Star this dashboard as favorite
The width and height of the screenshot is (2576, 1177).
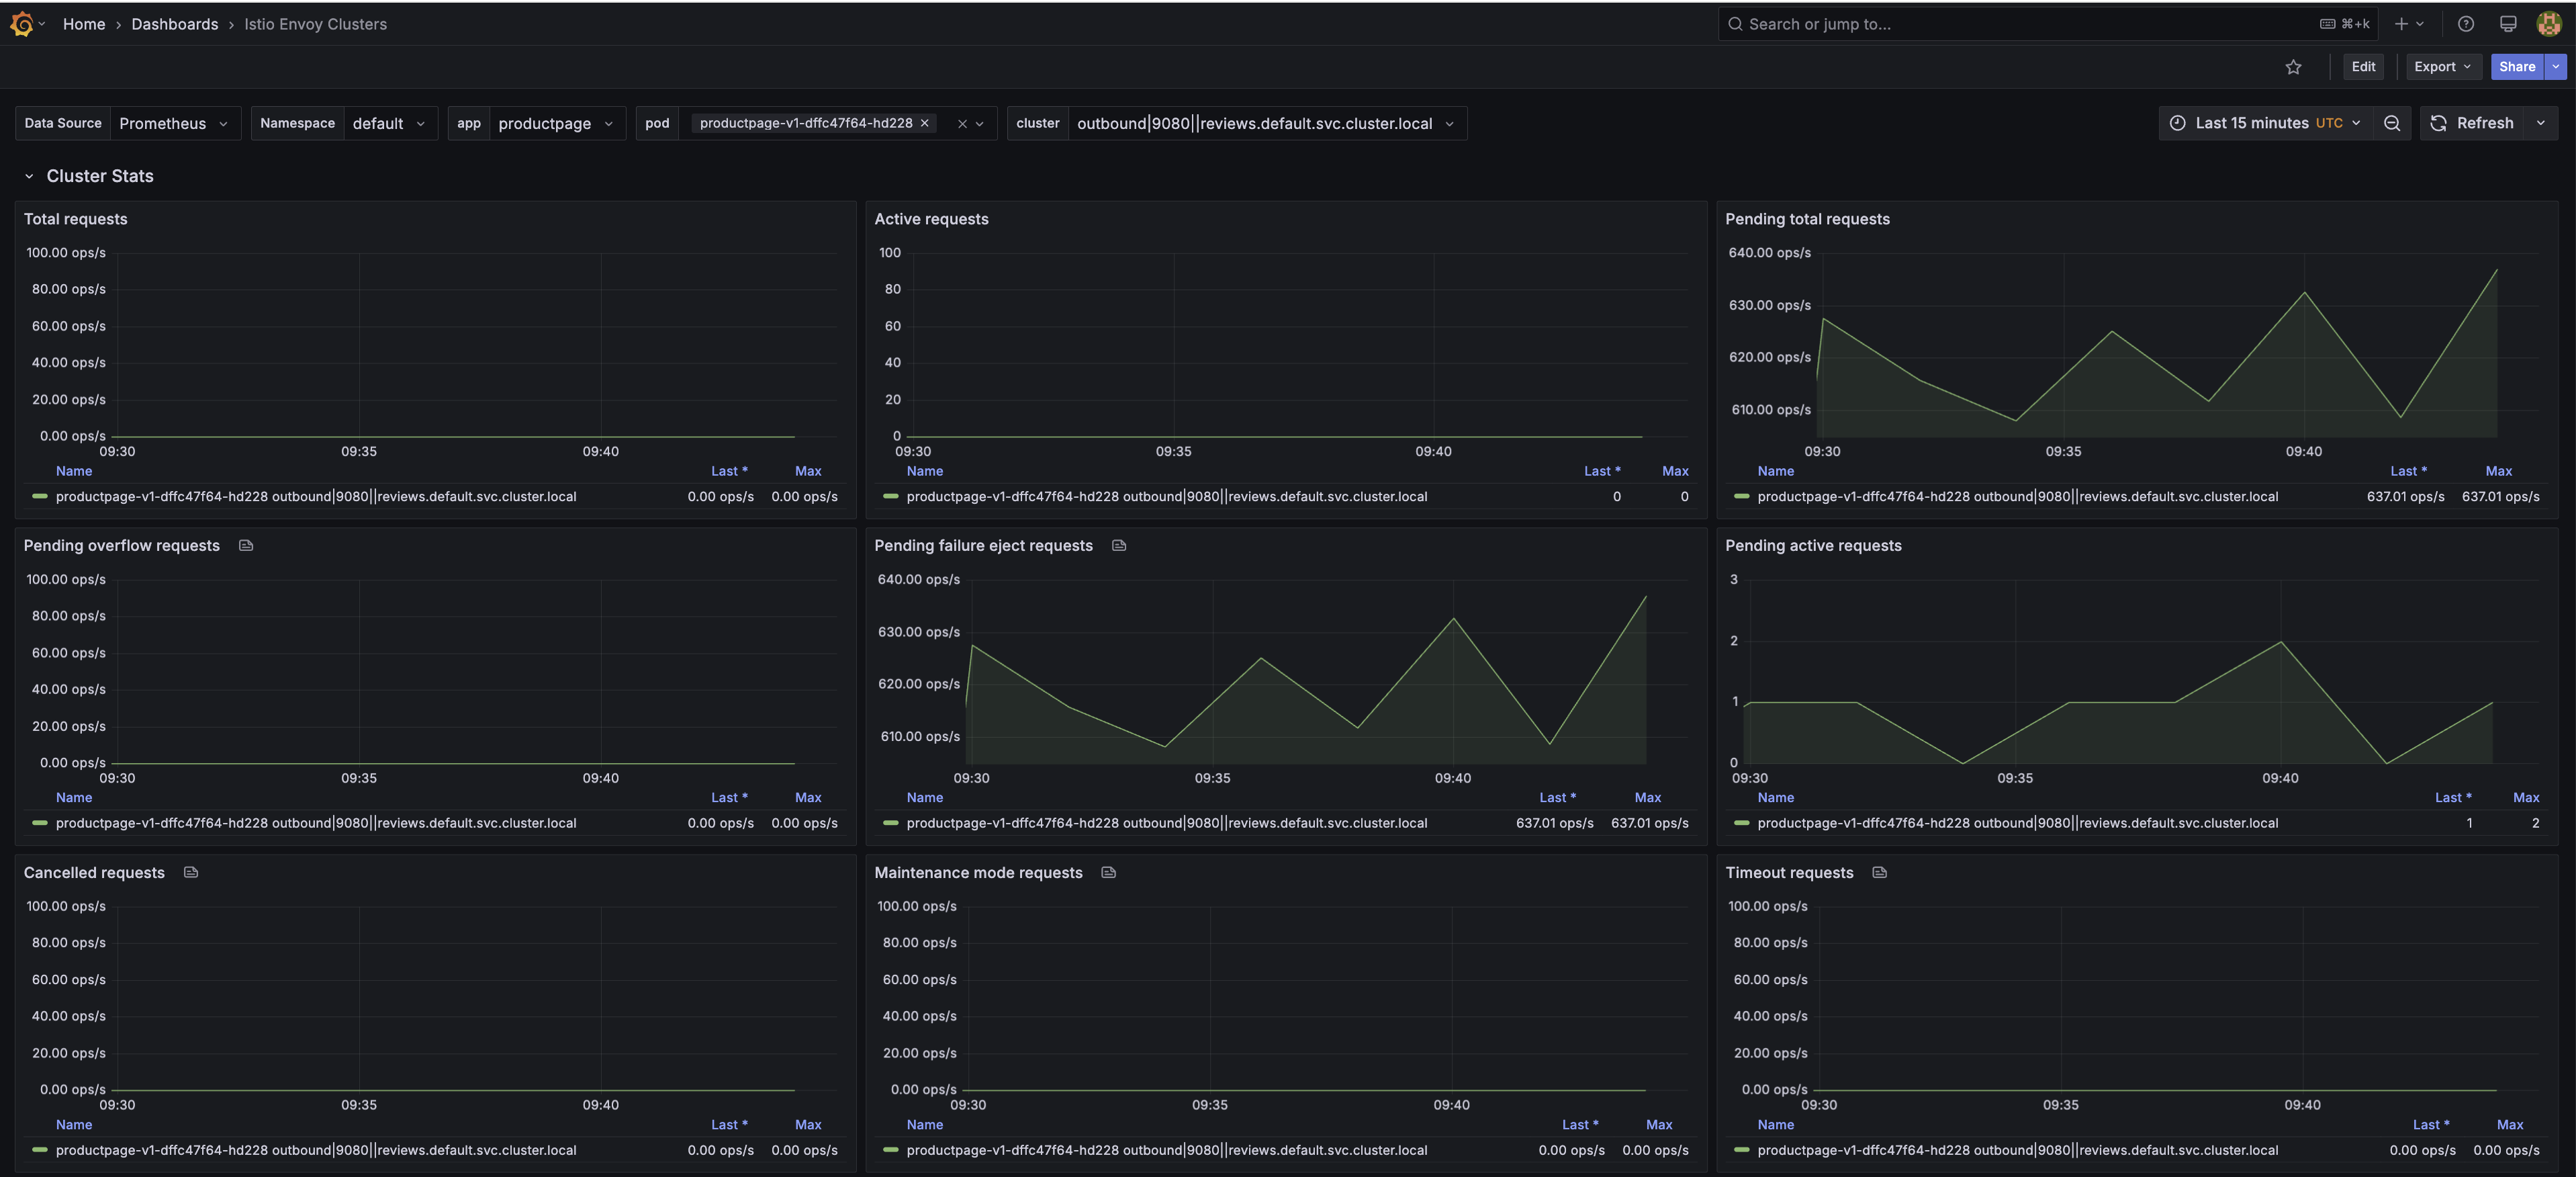2293,67
